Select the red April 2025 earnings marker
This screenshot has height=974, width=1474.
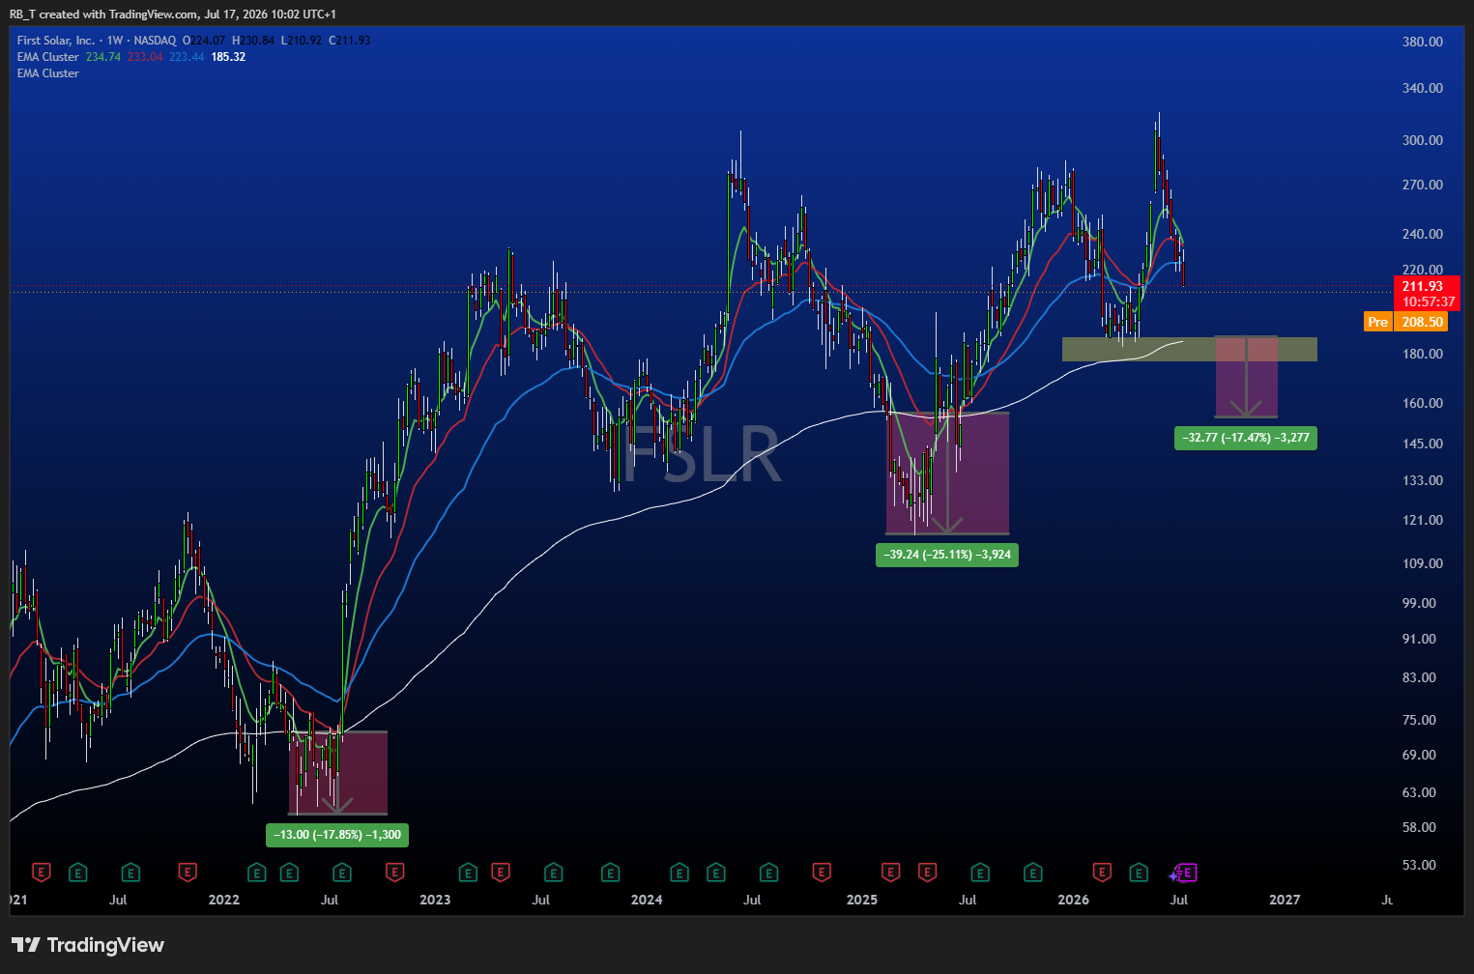tap(927, 873)
